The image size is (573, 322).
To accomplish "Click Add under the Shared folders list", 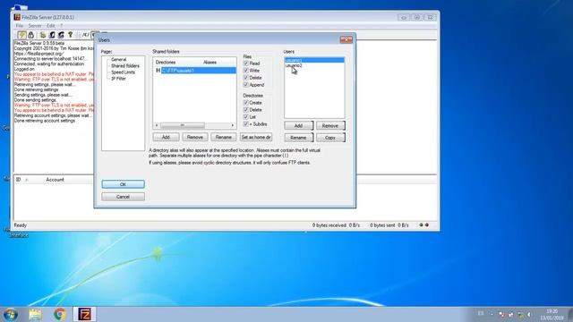I will coord(166,137).
